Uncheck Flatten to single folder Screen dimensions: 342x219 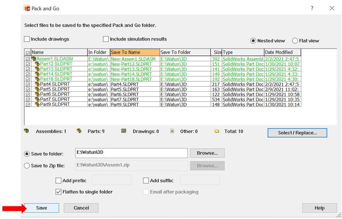(x=58, y=192)
